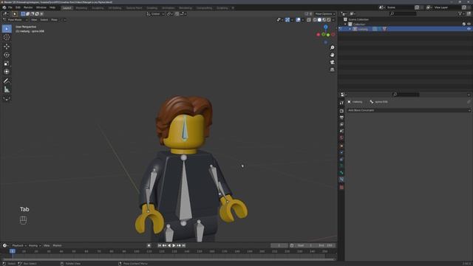This screenshot has width=473, height=266.
Task: Select the Breakdowner pose tool
Action: (7, 98)
